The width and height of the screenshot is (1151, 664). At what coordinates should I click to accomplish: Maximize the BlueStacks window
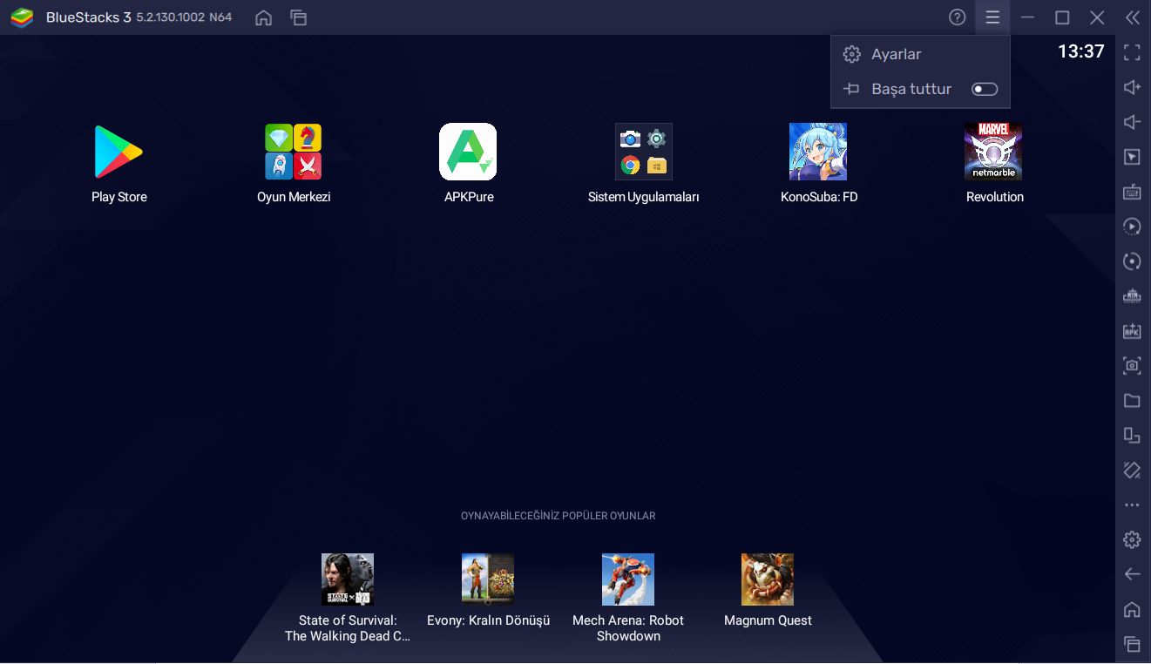pyautogui.click(x=1062, y=17)
